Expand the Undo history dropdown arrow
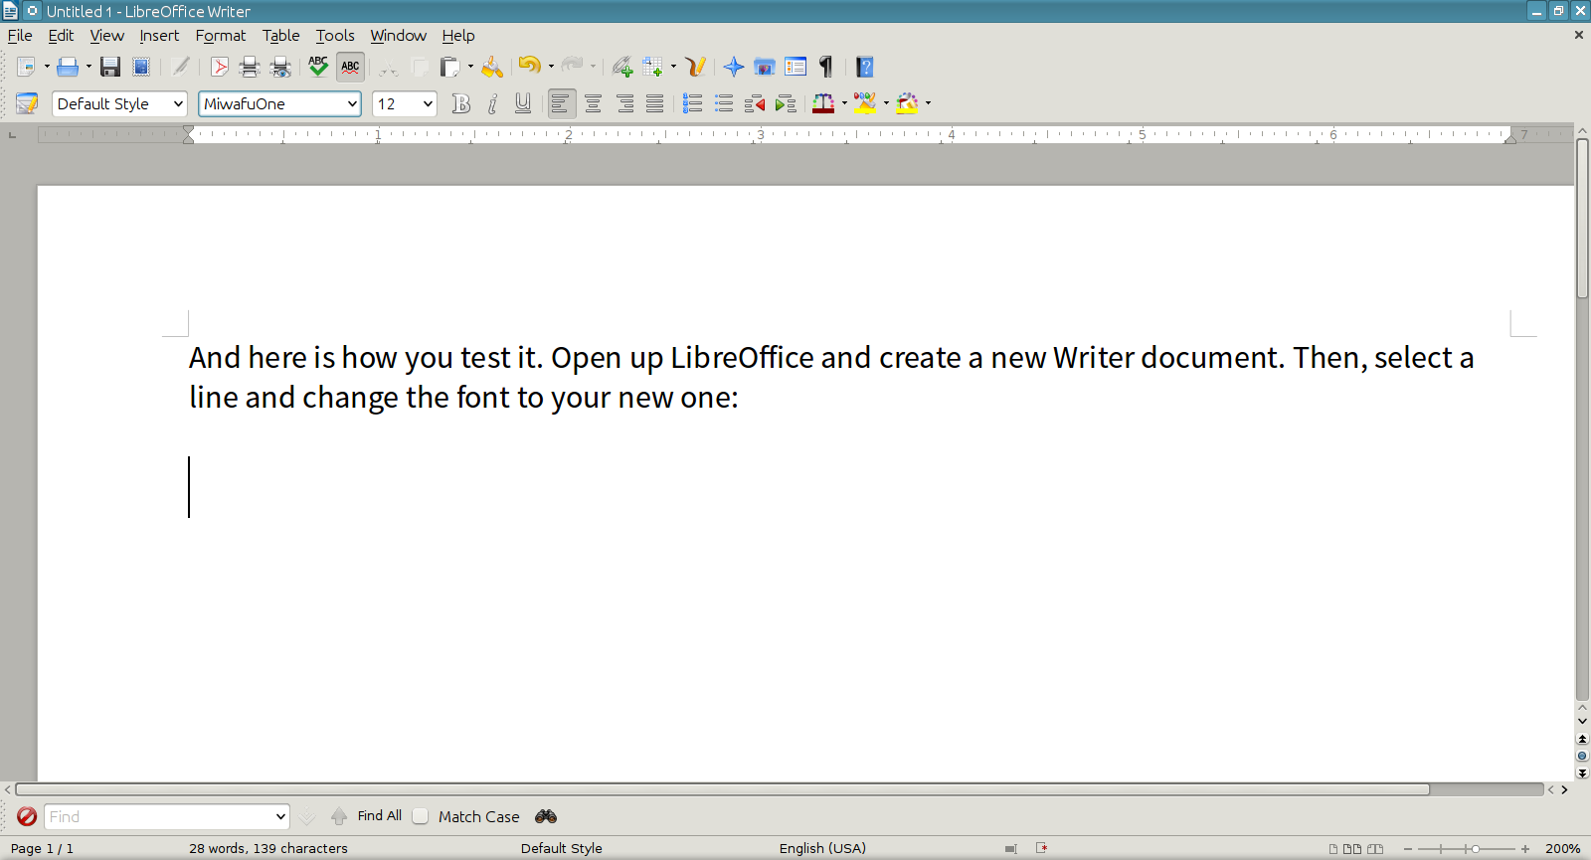This screenshot has height=860, width=1591. [551, 67]
